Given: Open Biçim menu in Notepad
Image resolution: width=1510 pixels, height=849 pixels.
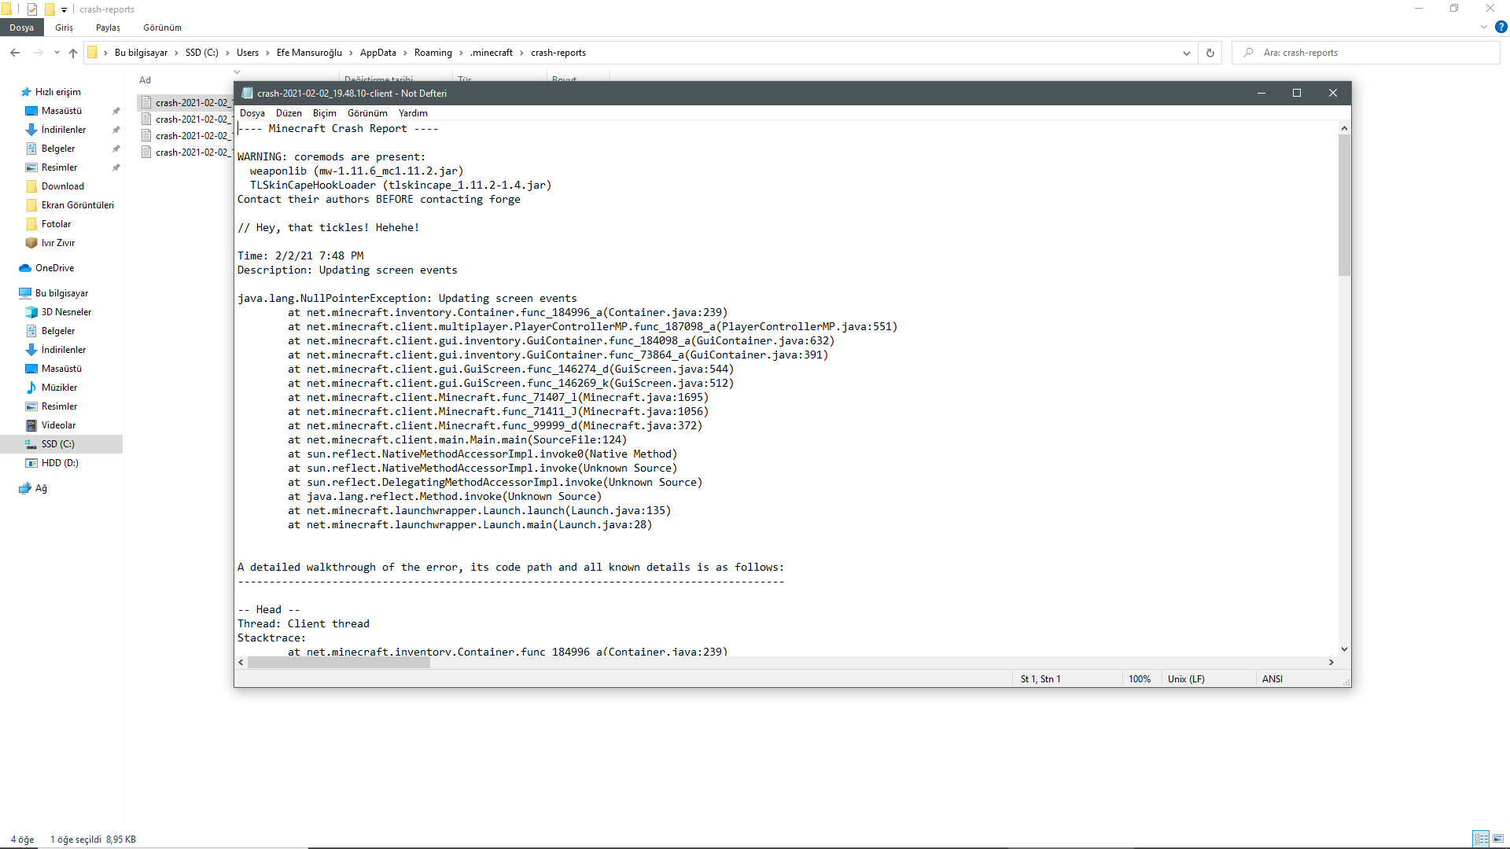Looking at the screenshot, I should [324, 113].
